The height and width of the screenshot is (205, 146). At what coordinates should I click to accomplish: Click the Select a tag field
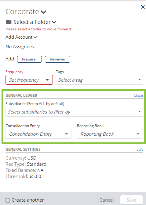click(x=99, y=80)
